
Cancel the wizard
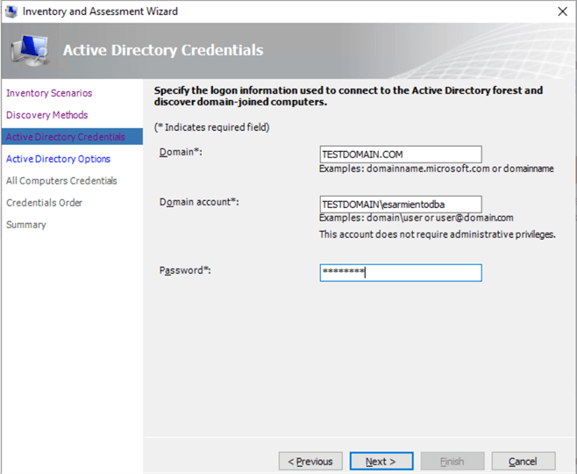pyautogui.click(x=524, y=461)
